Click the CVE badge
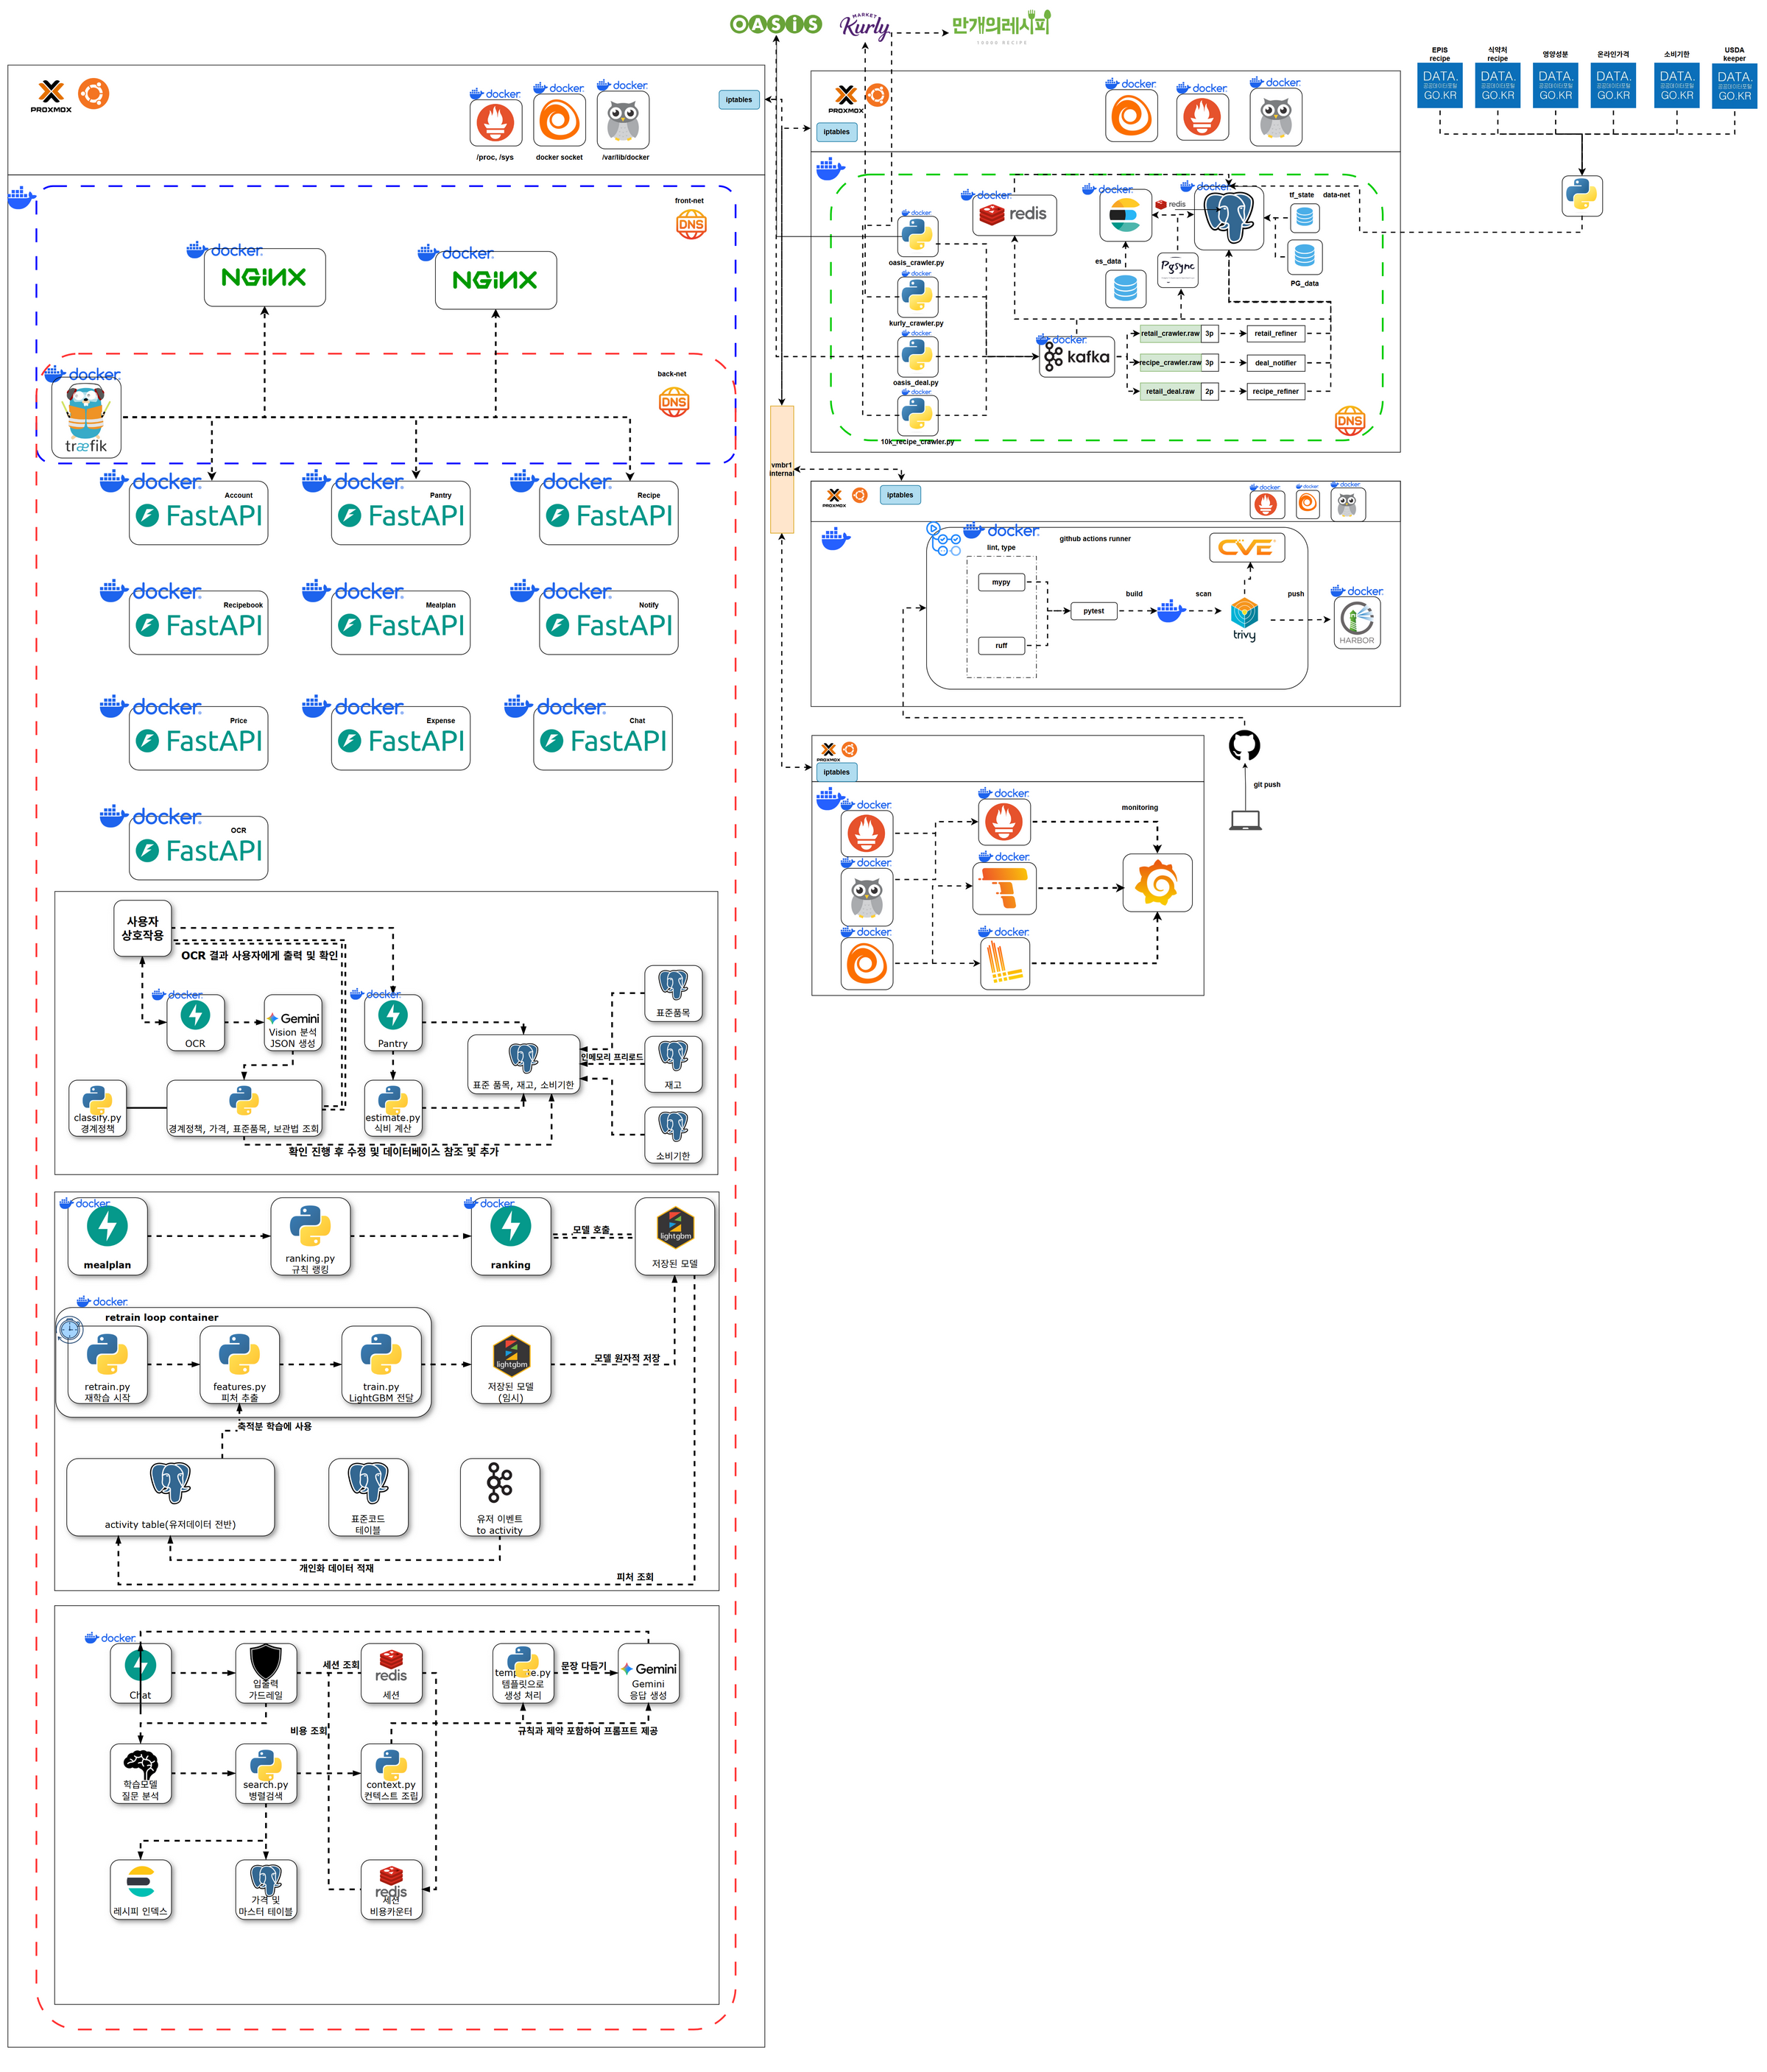Image resolution: width=1767 pixels, height=2072 pixels. pos(1247,547)
